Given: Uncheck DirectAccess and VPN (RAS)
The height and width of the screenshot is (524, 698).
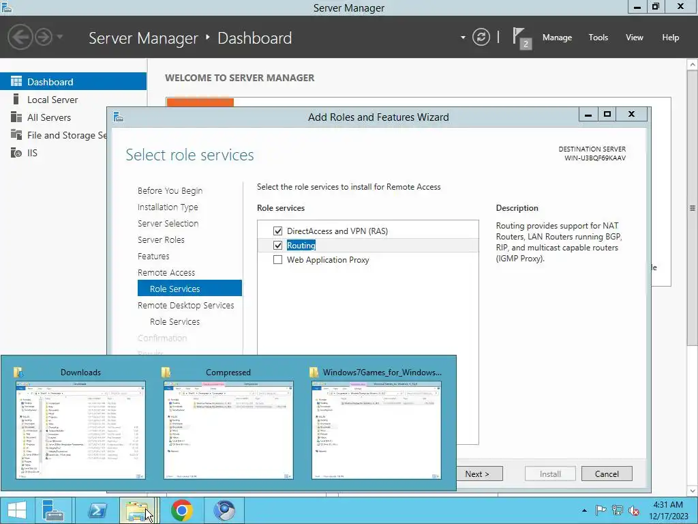Looking at the screenshot, I should point(278,231).
